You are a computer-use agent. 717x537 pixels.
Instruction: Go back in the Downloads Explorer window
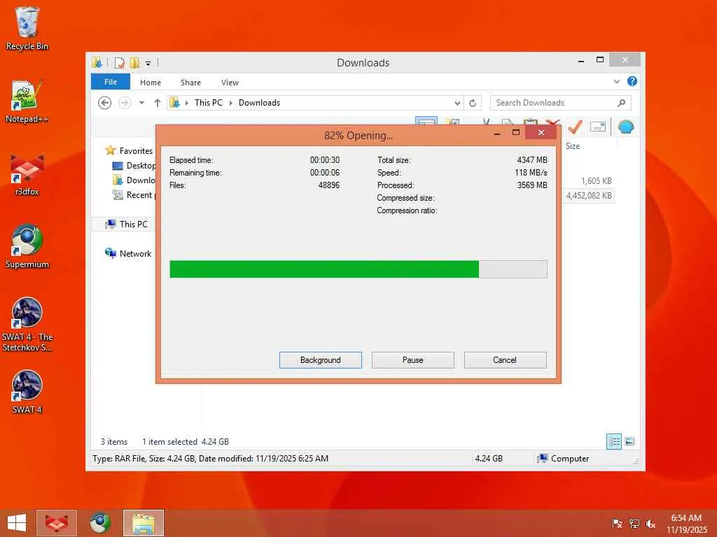coord(105,103)
